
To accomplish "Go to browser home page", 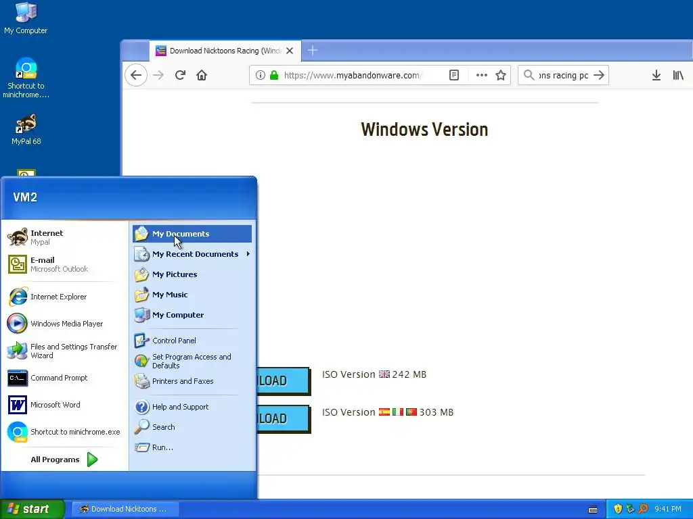I will click(202, 75).
